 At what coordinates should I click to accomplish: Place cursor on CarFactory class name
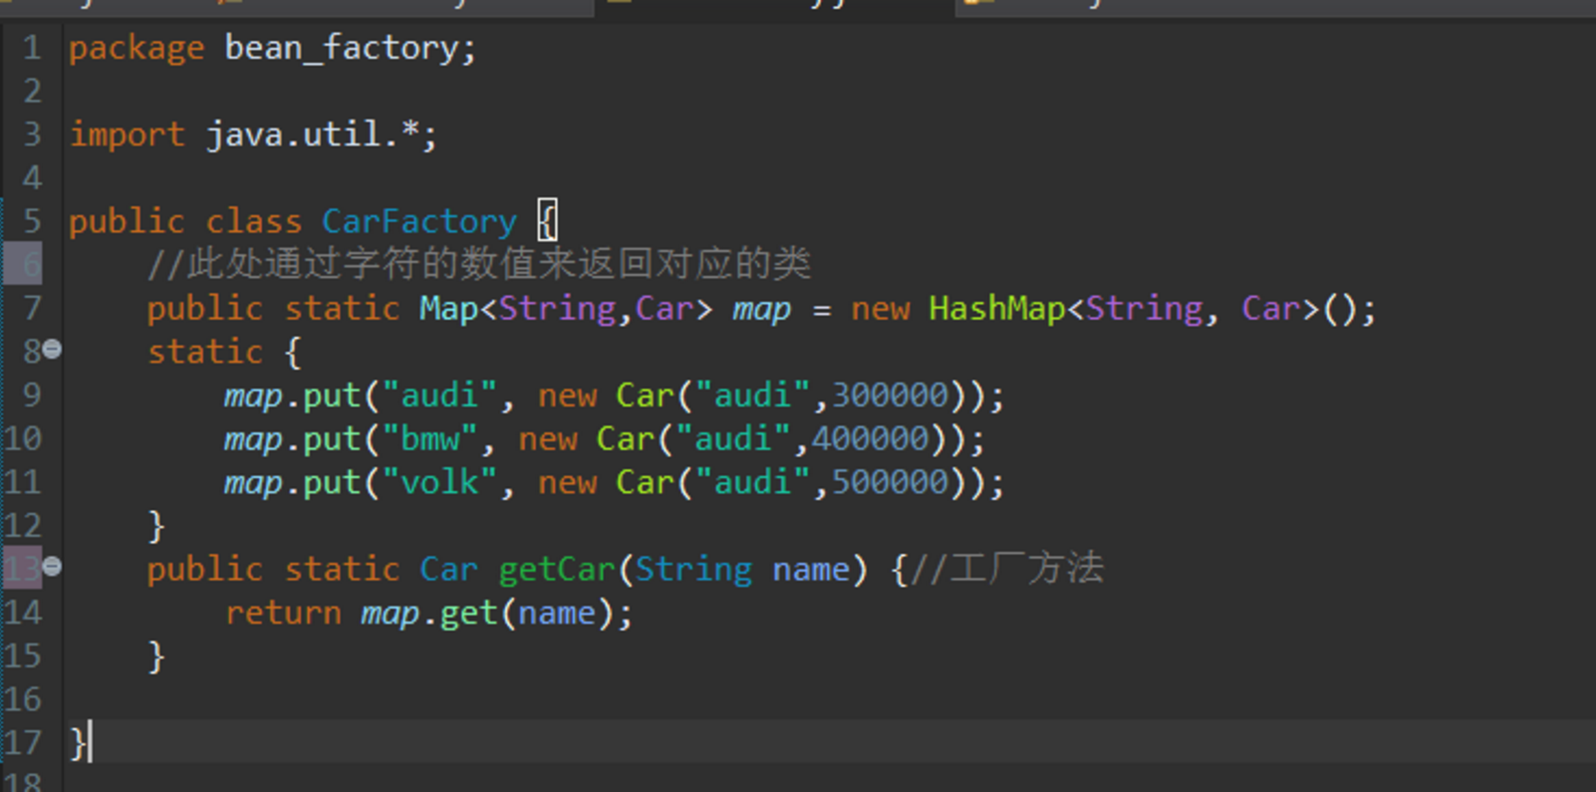point(418,221)
